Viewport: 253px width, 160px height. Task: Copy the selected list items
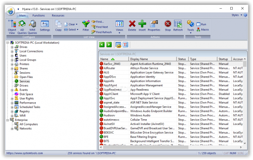(x=58, y=26)
